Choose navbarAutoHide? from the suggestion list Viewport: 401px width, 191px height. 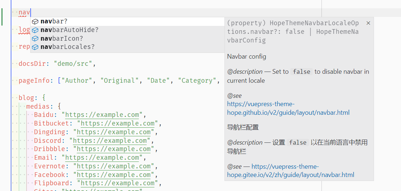click(x=127, y=30)
